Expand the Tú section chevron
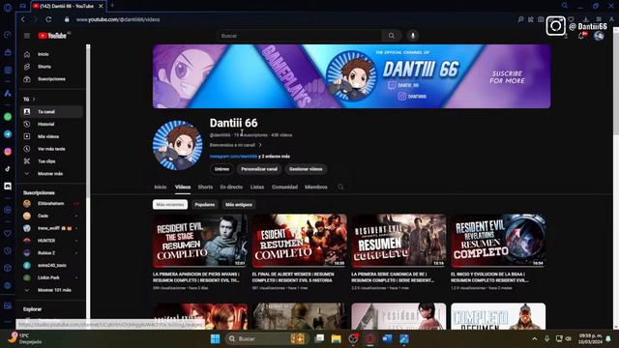The width and height of the screenshot is (619, 348). point(34,99)
